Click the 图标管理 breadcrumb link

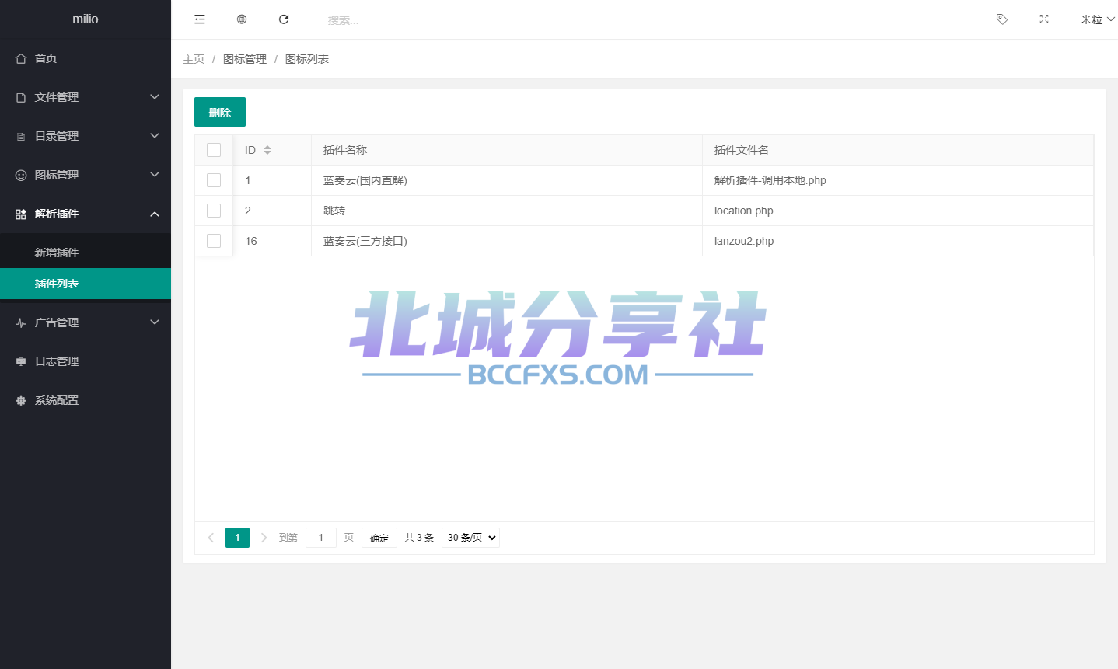[x=245, y=59]
